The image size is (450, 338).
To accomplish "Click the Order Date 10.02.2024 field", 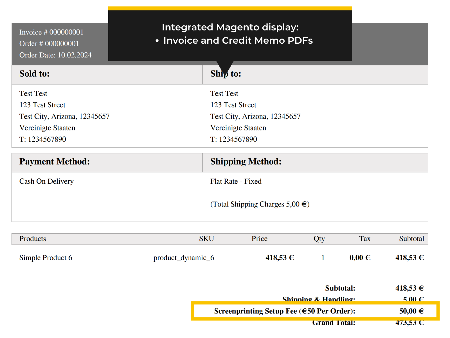I will (55, 55).
